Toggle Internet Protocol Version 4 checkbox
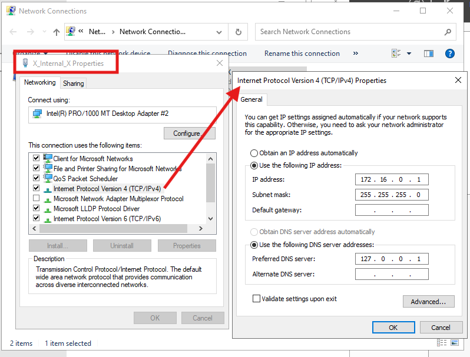 coord(37,188)
